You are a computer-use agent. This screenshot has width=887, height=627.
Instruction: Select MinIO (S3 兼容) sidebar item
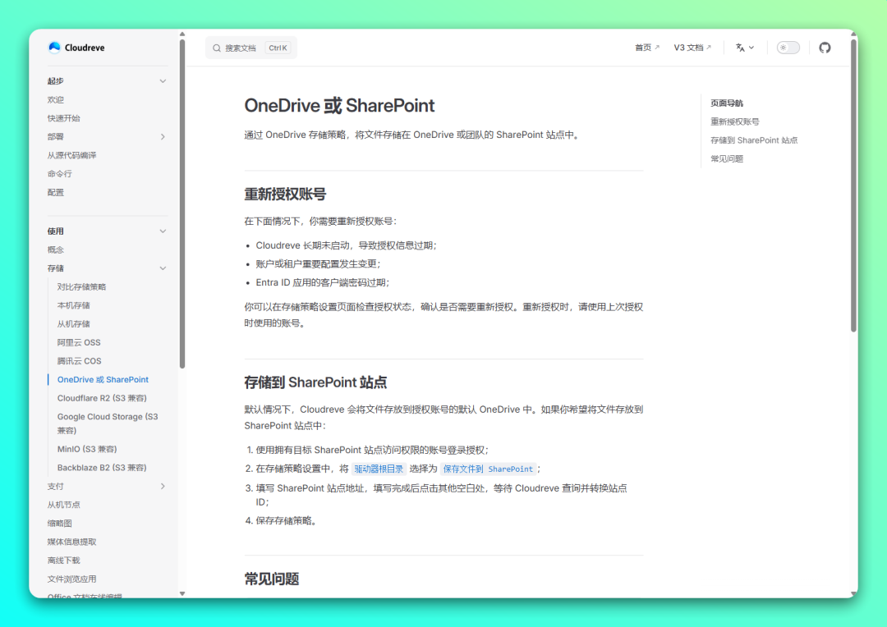pyautogui.click(x=87, y=449)
